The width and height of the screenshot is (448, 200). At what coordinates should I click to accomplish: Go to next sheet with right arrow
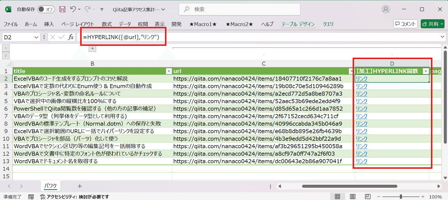click(21, 186)
